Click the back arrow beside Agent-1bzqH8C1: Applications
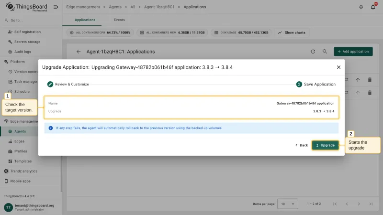This screenshot has width=383, height=215. coord(79,52)
